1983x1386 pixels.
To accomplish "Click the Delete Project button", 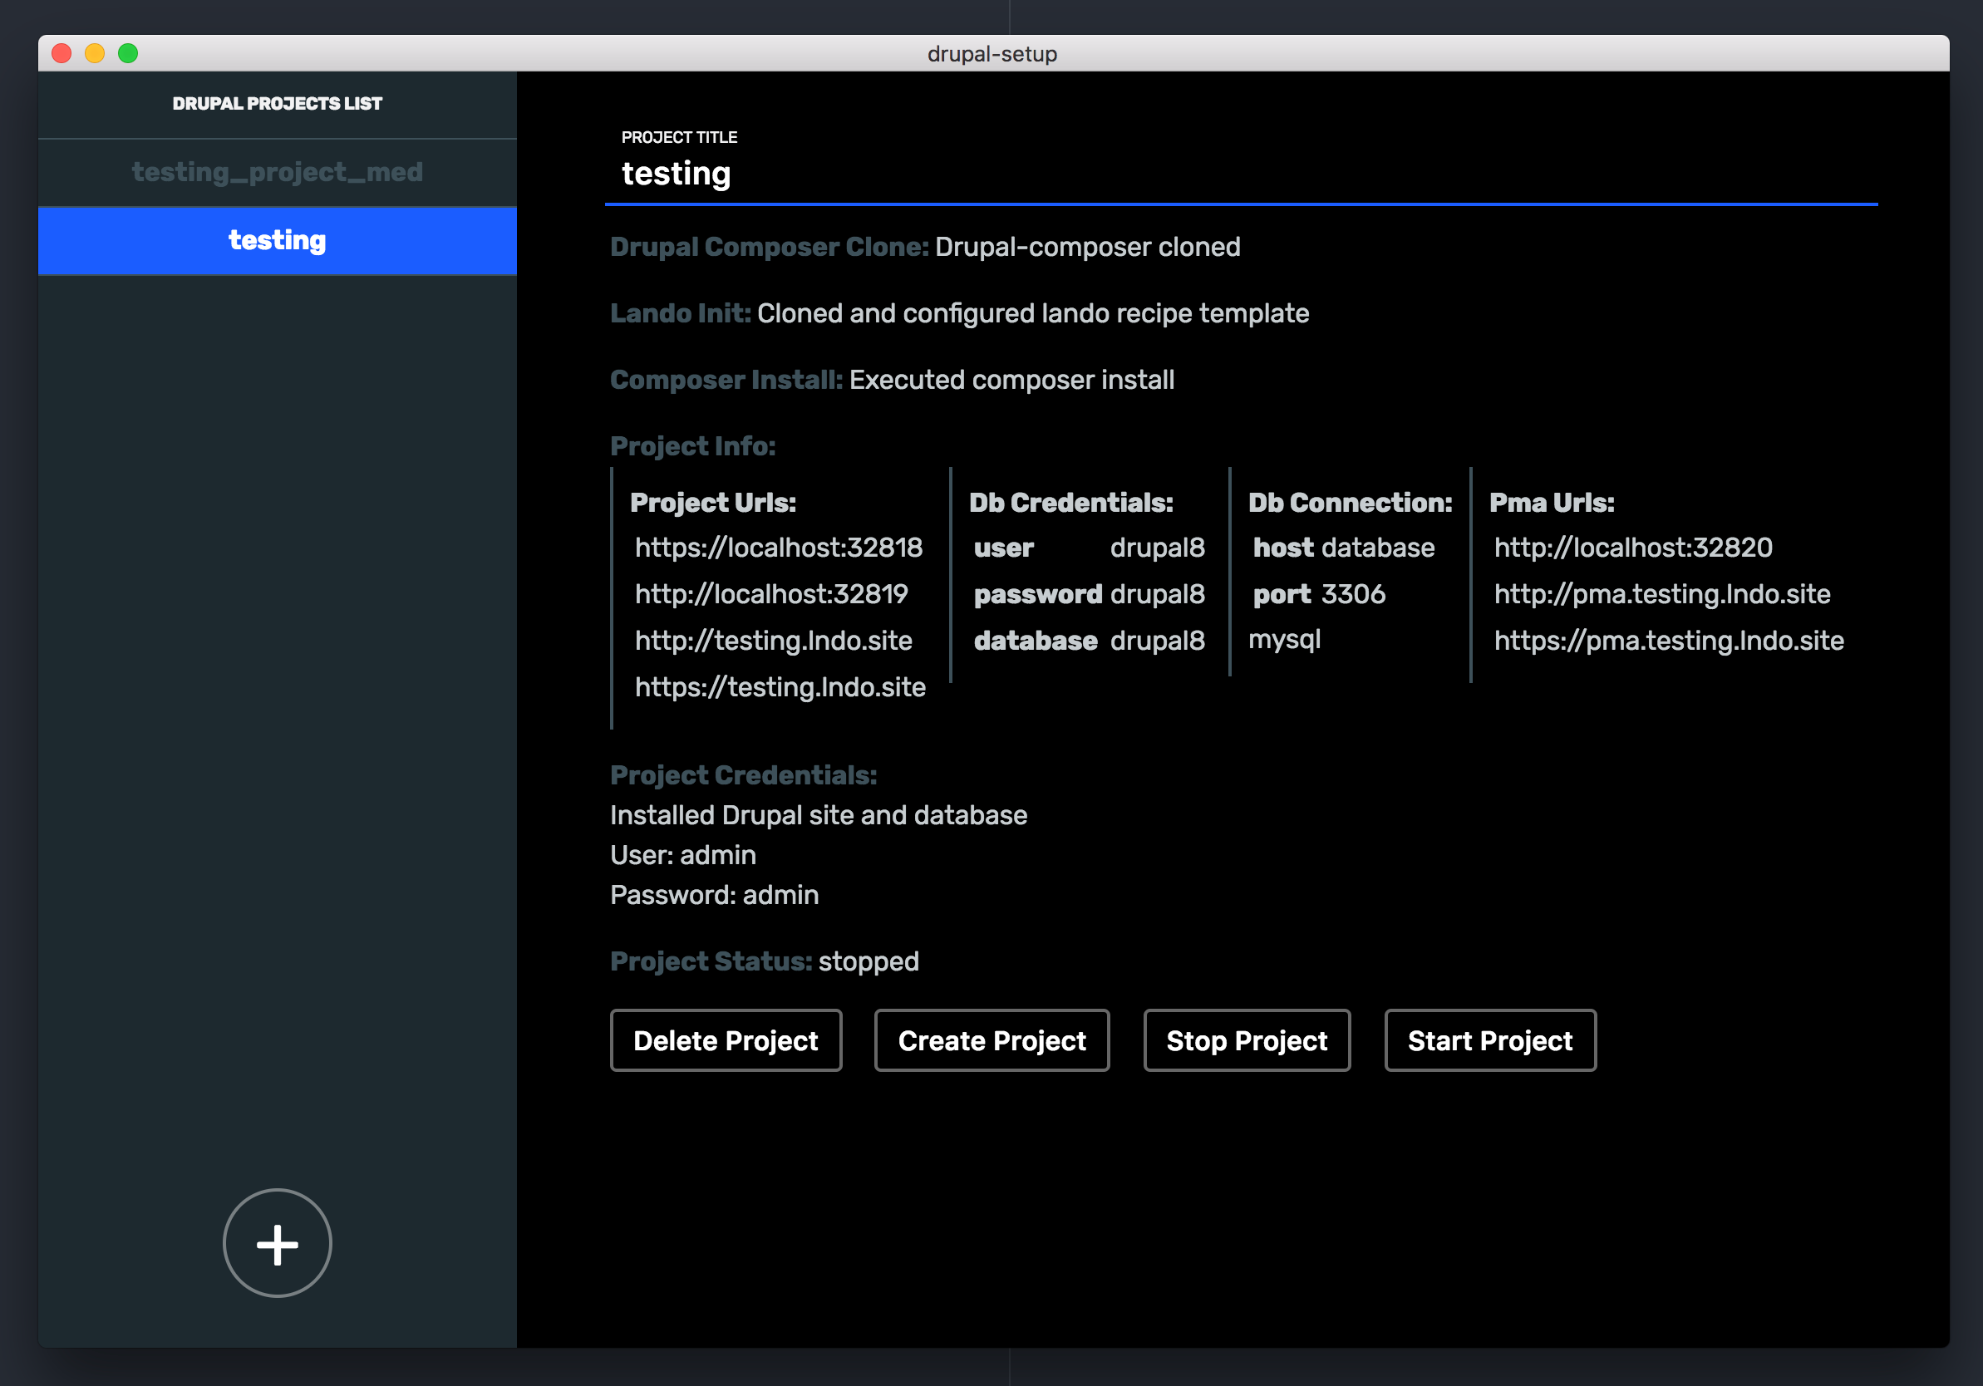I will 726,1039.
